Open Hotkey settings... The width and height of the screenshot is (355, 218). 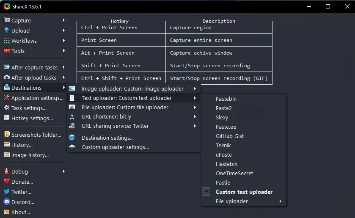(34, 118)
